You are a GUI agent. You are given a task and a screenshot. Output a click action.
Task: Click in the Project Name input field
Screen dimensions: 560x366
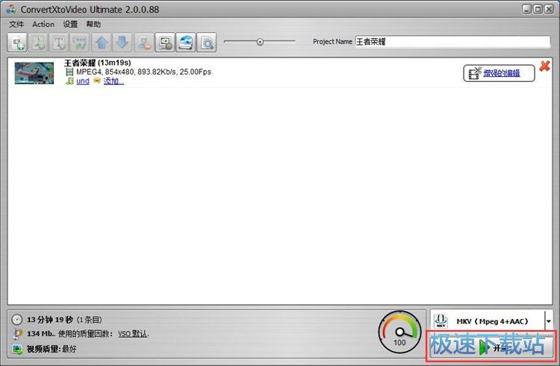pos(452,42)
